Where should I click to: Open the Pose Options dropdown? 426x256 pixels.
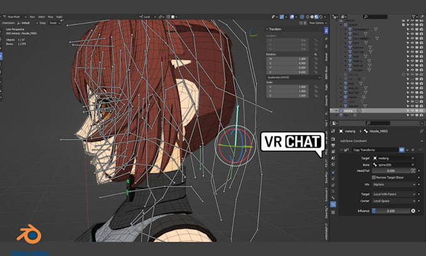point(318,23)
